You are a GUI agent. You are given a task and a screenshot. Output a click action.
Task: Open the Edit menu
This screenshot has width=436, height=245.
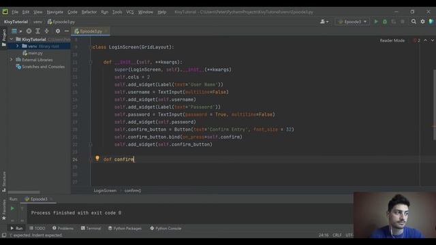click(x=26, y=12)
